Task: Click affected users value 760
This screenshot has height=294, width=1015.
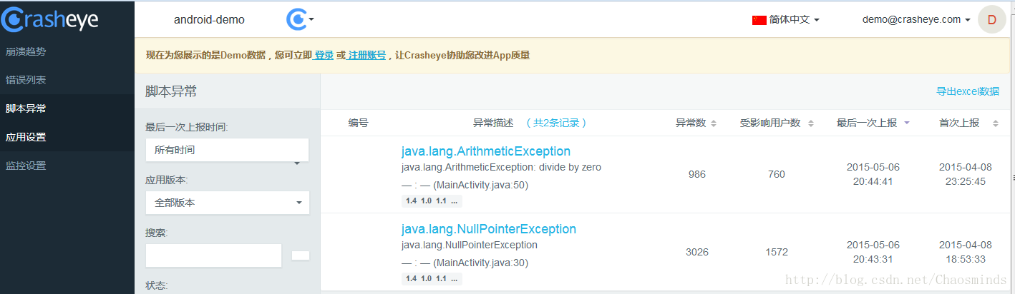Action: click(x=776, y=174)
